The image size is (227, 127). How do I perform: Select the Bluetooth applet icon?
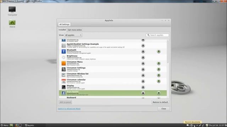63,52
